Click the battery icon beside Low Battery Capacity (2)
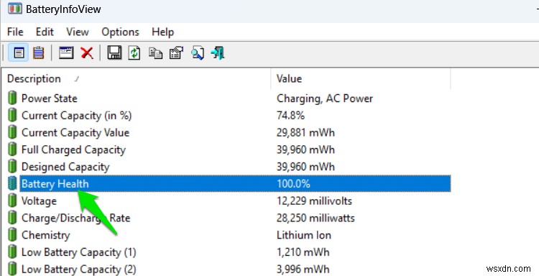 (12, 268)
